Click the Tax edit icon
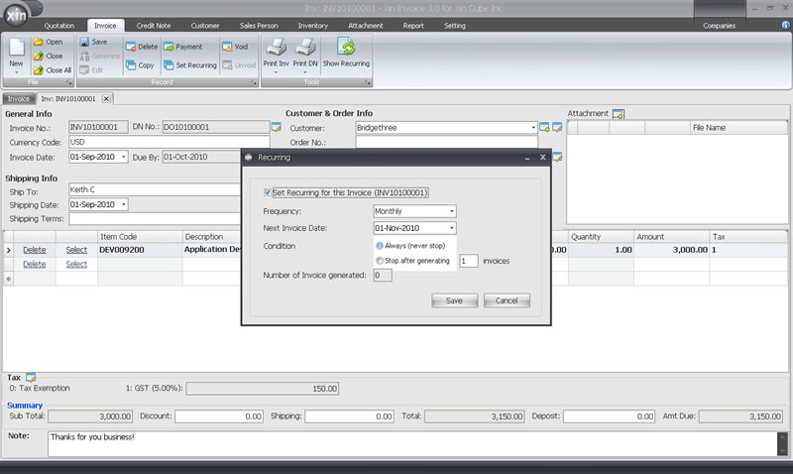The width and height of the screenshot is (793, 474). click(x=31, y=378)
